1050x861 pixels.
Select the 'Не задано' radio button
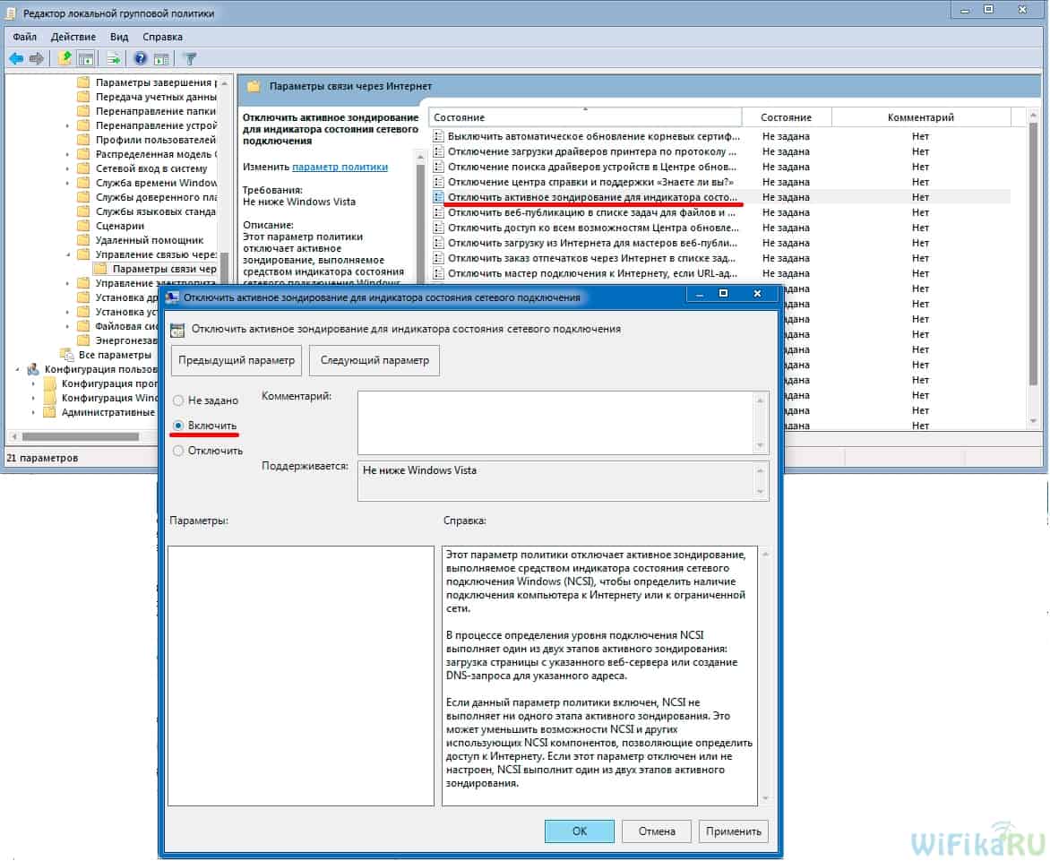point(179,400)
